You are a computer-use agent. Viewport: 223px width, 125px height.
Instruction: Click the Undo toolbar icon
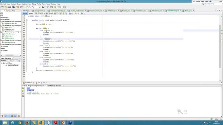pyautogui.click(x=18, y=7)
